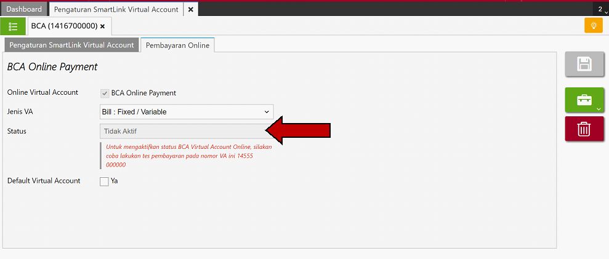
Task: Open the green list menu icon
Action: point(13,26)
